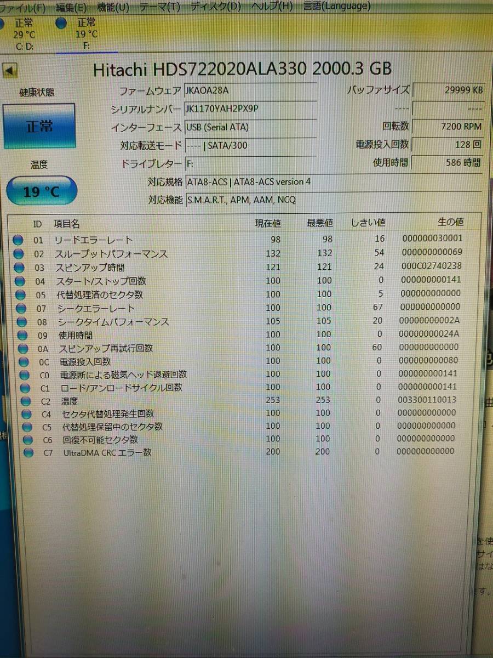Click the 対応機能 field S.M.A.R.T., APM
The height and width of the screenshot is (658, 493).
[334, 200]
